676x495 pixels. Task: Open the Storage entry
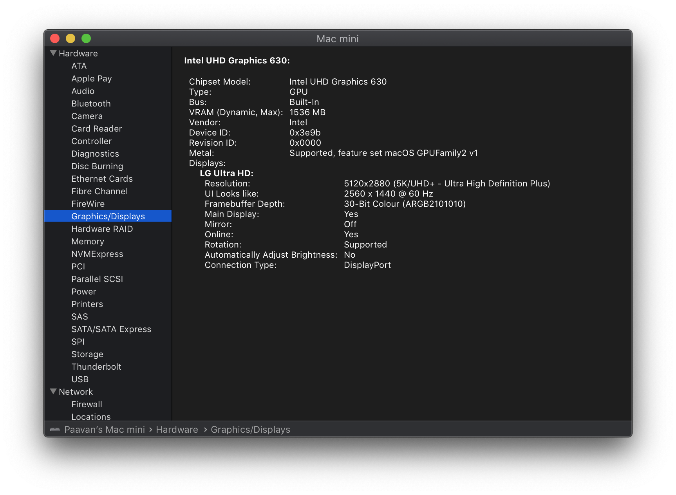[87, 354]
